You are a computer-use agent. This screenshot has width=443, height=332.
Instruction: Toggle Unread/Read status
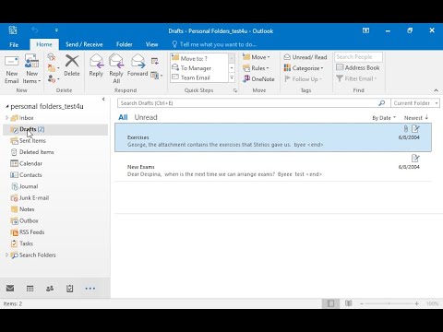click(305, 57)
